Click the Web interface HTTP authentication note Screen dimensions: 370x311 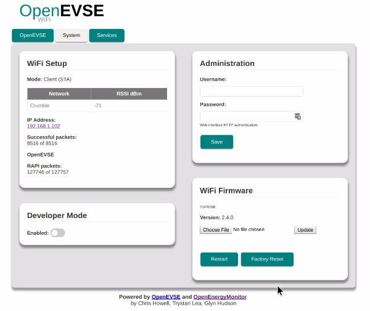point(229,125)
